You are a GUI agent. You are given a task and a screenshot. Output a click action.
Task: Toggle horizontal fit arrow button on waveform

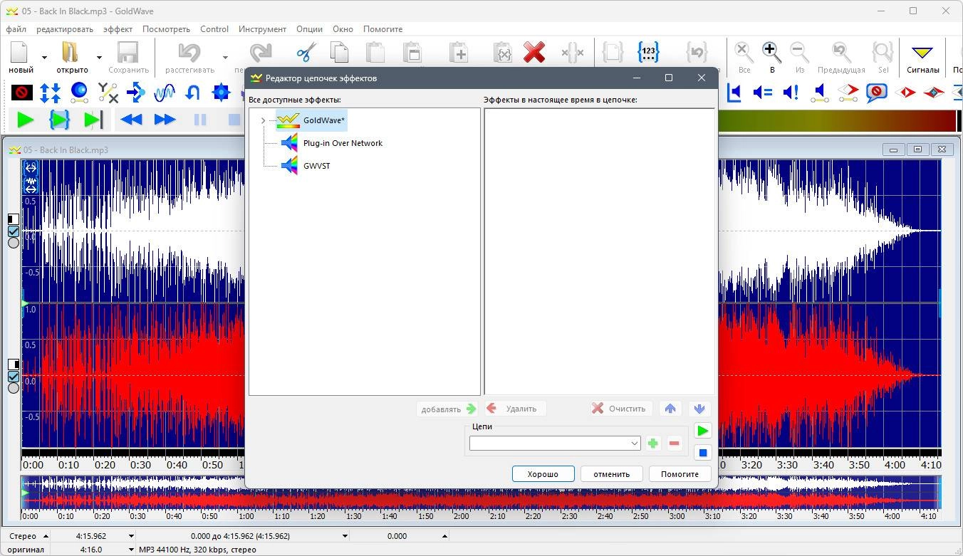[x=31, y=168]
